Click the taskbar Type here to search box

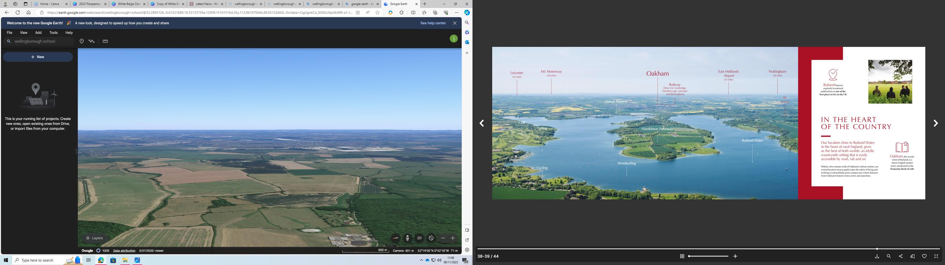tap(47, 260)
